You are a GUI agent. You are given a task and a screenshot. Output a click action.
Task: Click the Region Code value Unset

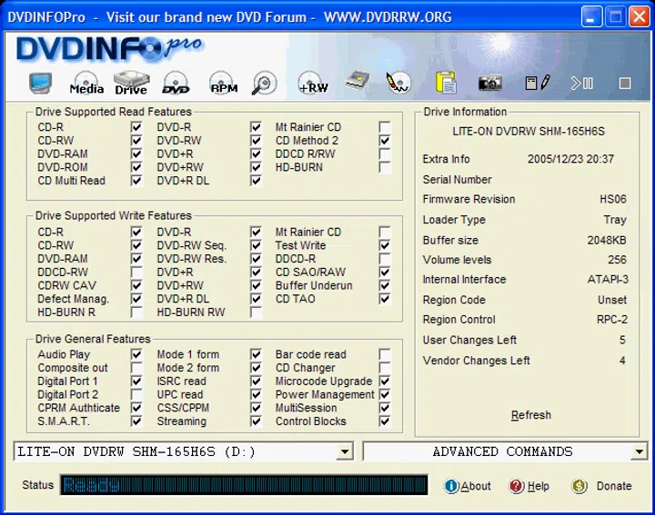point(612,300)
